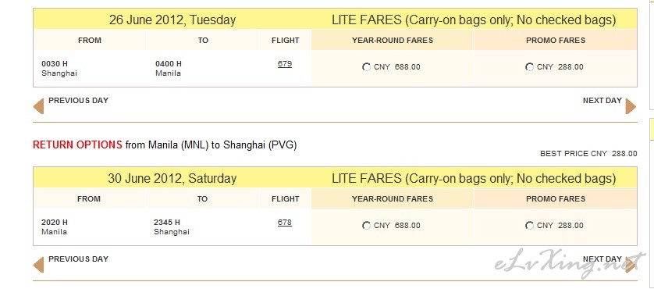Click the 26 June 2012, Tuesday date header
The height and width of the screenshot is (289, 654).
[x=172, y=20]
